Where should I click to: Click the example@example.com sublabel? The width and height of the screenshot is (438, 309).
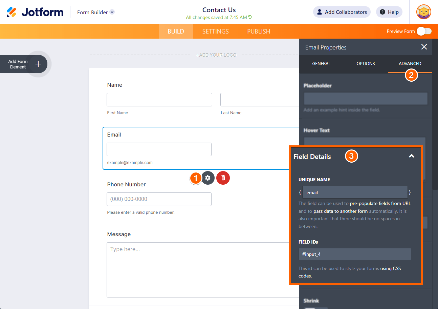[130, 163]
